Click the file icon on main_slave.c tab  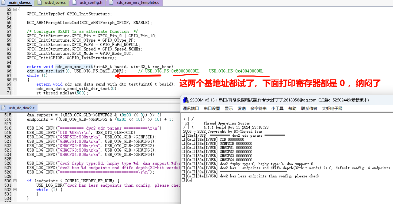[x=4, y=3]
